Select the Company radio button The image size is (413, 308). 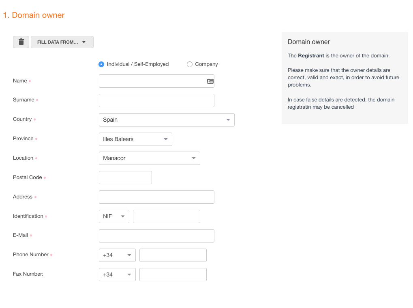[189, 64]
